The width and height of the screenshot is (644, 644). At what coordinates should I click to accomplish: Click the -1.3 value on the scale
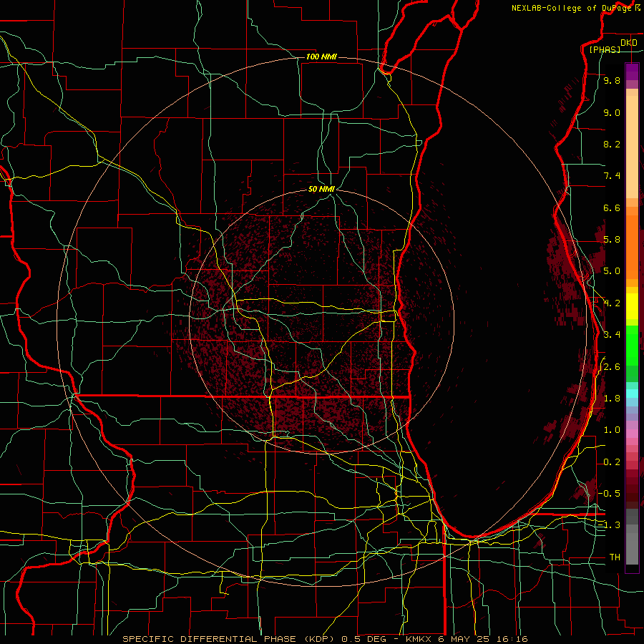click(x=609, y=525)
